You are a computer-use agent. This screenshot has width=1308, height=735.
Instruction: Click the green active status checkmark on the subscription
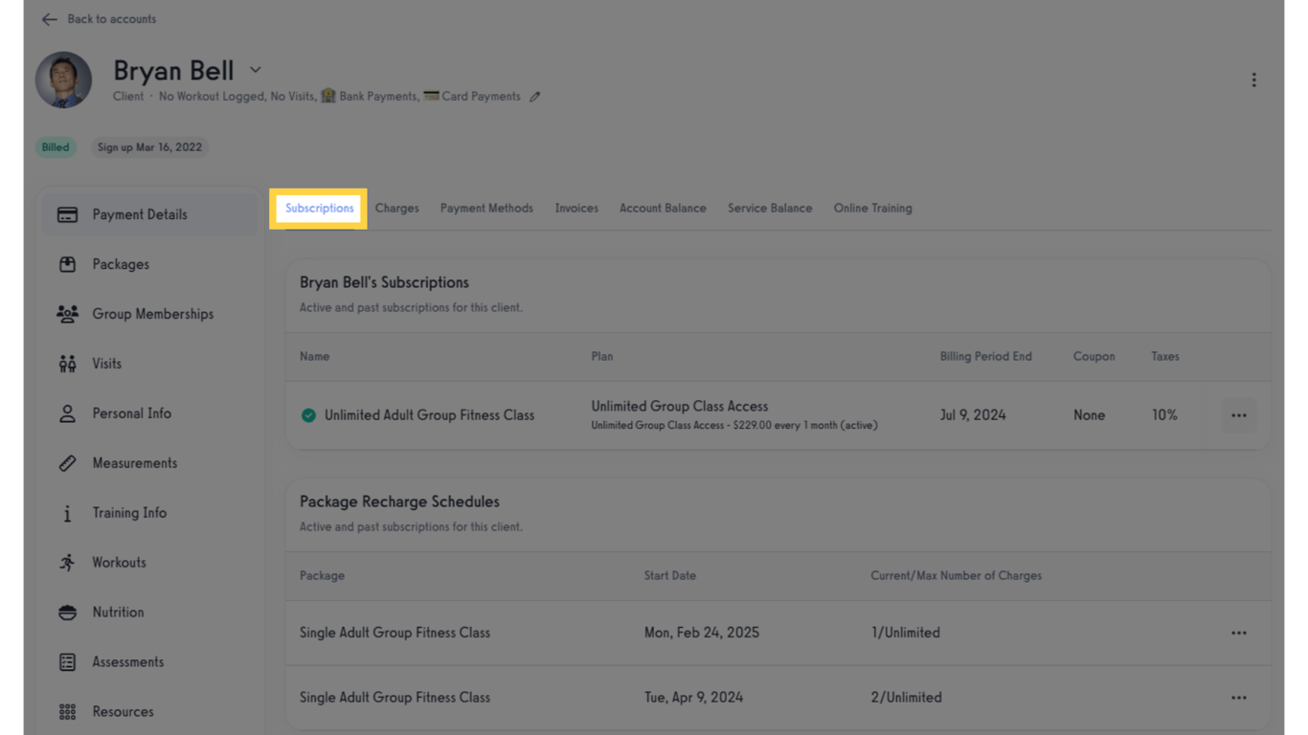tap(307, 415)
